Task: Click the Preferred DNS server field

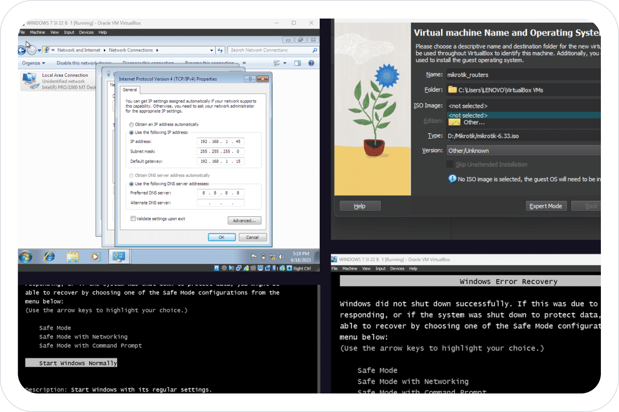Action: tap(221, 193)
